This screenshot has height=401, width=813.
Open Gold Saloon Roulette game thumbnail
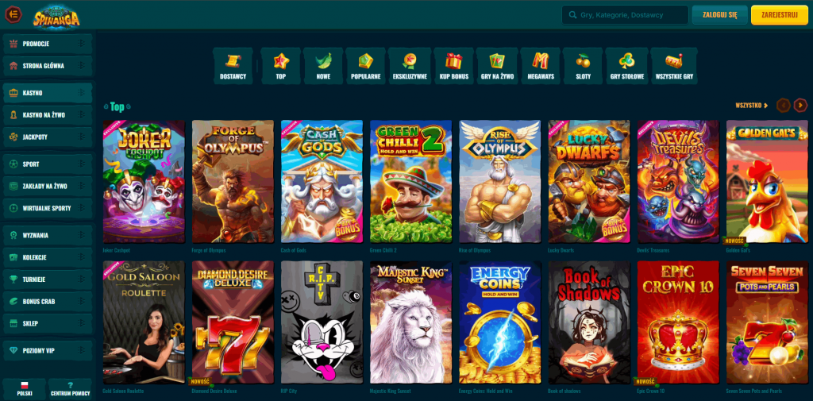(x=144, y=322)
